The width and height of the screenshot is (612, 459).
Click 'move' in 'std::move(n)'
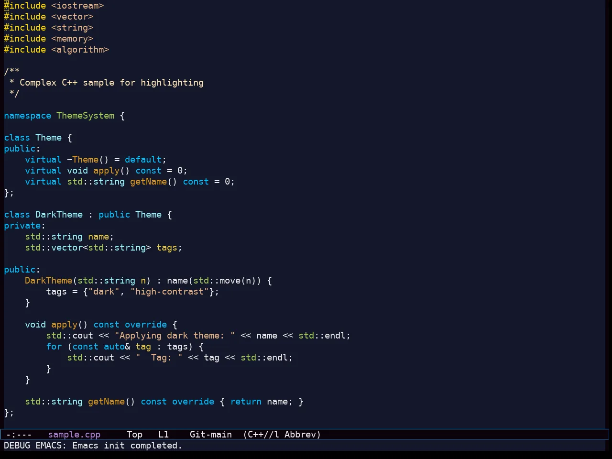[230, 281]
